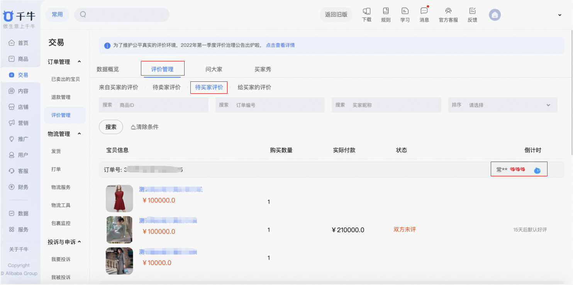This screenshot has width=573, height=285.
Task: Click 清除条件 to clear filters
Action: pos(145,127)
